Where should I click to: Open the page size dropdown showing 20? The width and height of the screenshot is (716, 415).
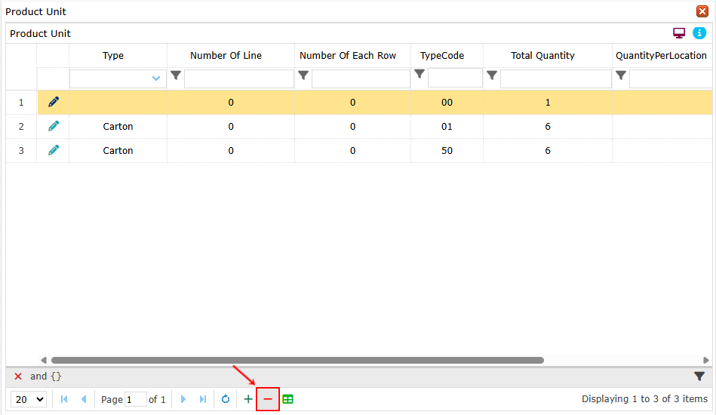pyautogui.click(x=29, y=399)
